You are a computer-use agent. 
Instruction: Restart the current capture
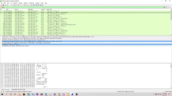click(5, 5)
